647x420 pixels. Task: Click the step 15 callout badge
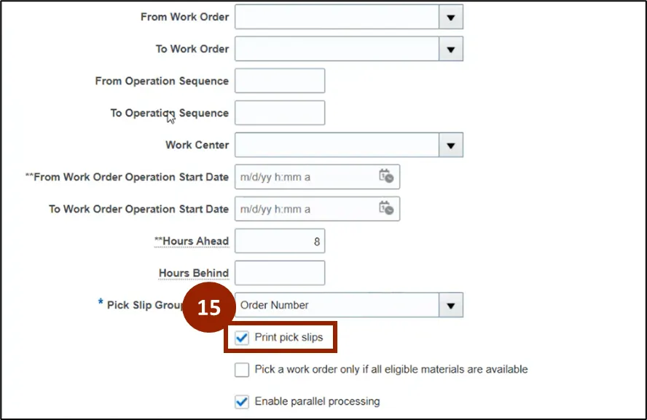point(208,308)
